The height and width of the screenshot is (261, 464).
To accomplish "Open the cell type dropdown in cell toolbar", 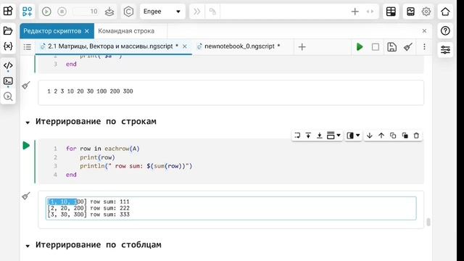I will pyautogui.click(x=333, y=136).
